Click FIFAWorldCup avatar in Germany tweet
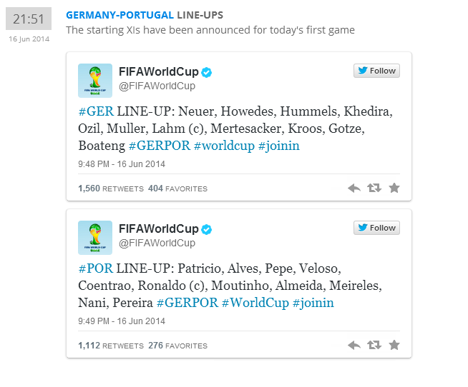Viewport: 468px width, 387px height. pos(95,81)
